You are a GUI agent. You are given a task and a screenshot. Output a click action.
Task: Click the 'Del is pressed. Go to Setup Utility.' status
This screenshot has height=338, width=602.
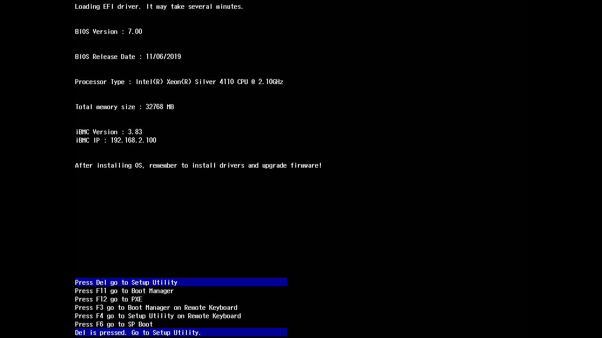tap(181, 332)
